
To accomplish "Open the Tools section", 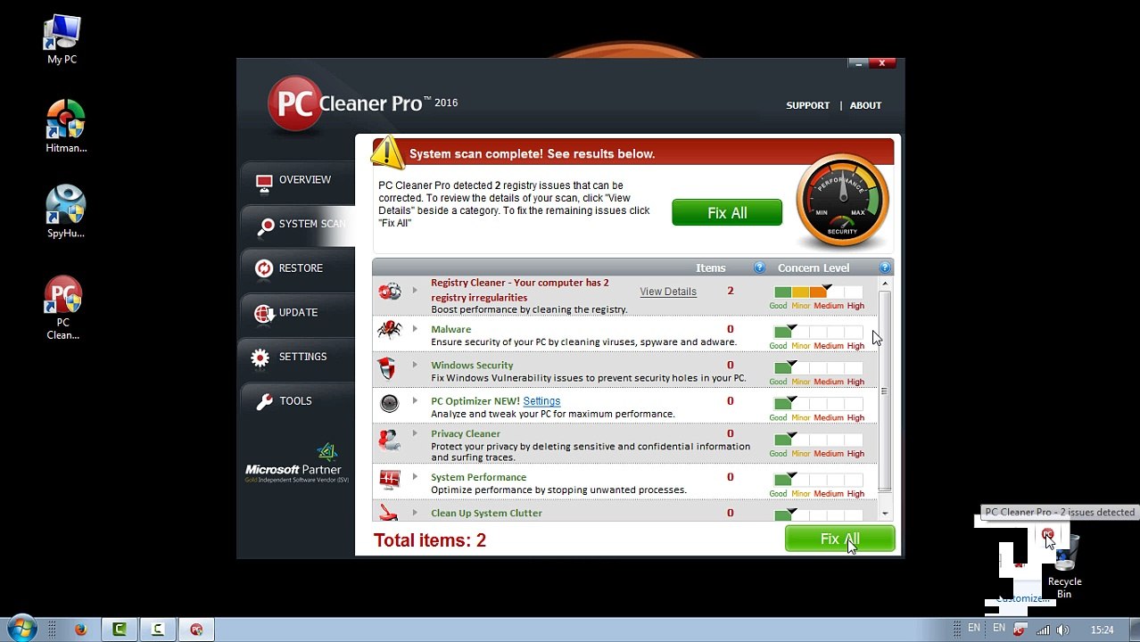I will 297,401.
